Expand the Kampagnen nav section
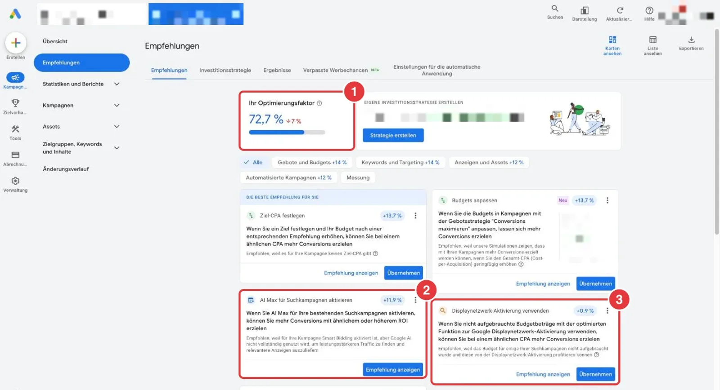Viewport: 720px width, 390px height. point(117,106)
